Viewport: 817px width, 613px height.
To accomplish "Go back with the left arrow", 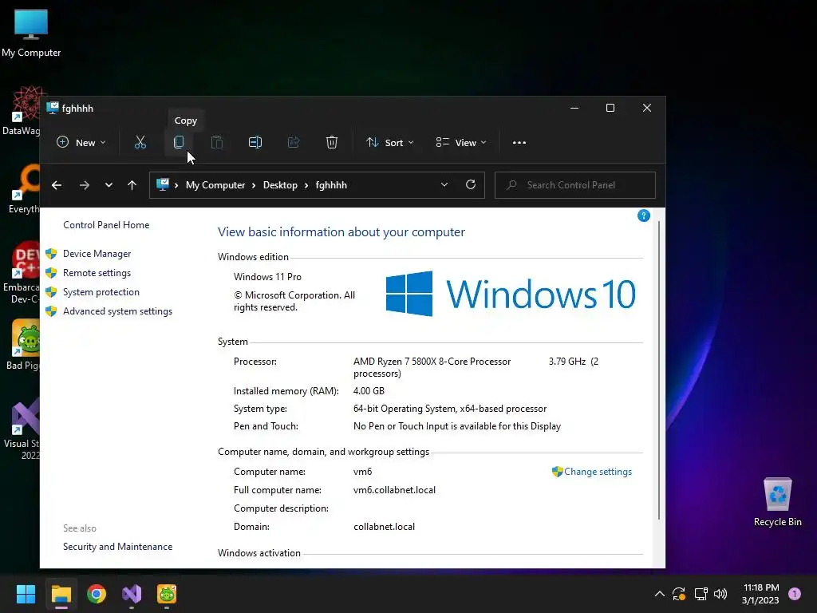I will (x=57, y=185).
